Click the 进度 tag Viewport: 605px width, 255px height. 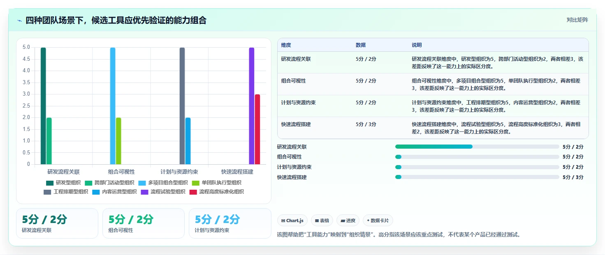[x=348, y=221]
